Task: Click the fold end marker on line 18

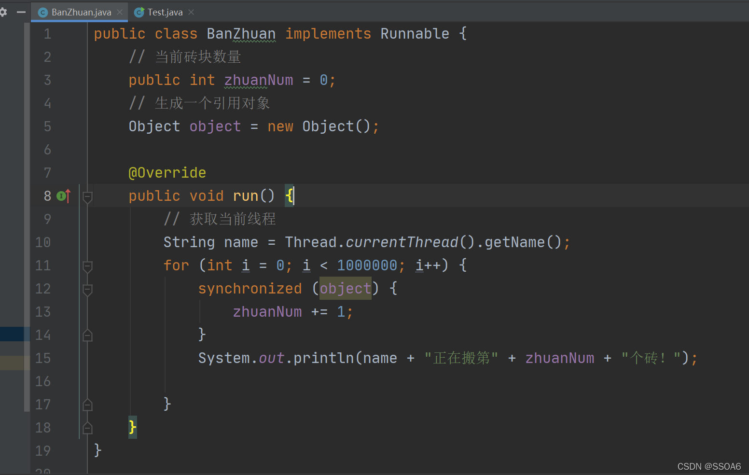Action: coord(87,428)
